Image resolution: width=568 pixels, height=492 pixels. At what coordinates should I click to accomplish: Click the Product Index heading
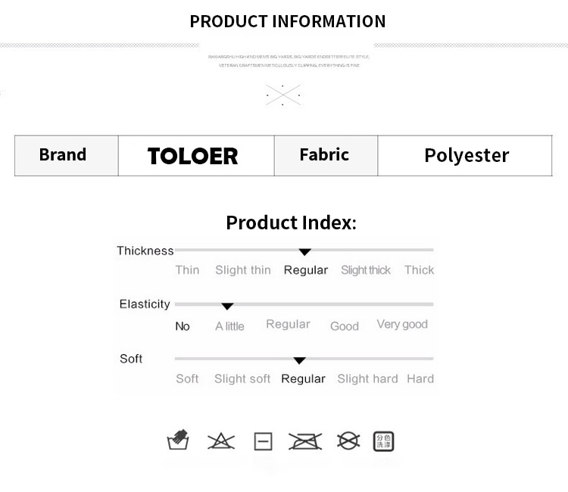coord(292,223)
